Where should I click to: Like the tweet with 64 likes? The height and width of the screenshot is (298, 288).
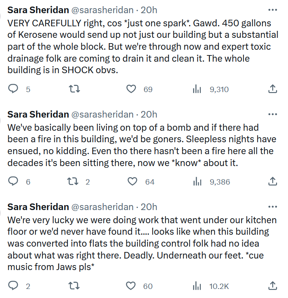(x=132, y=181)
